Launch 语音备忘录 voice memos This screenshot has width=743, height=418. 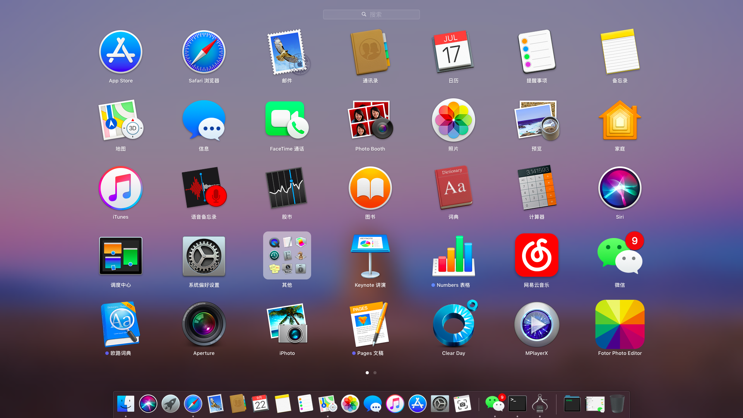click(x=204, y=188)
